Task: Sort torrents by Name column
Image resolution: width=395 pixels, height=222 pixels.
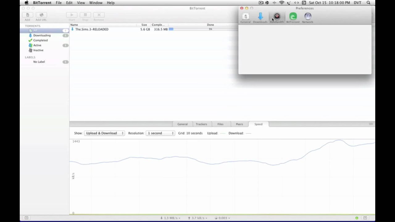Action: 103,25
